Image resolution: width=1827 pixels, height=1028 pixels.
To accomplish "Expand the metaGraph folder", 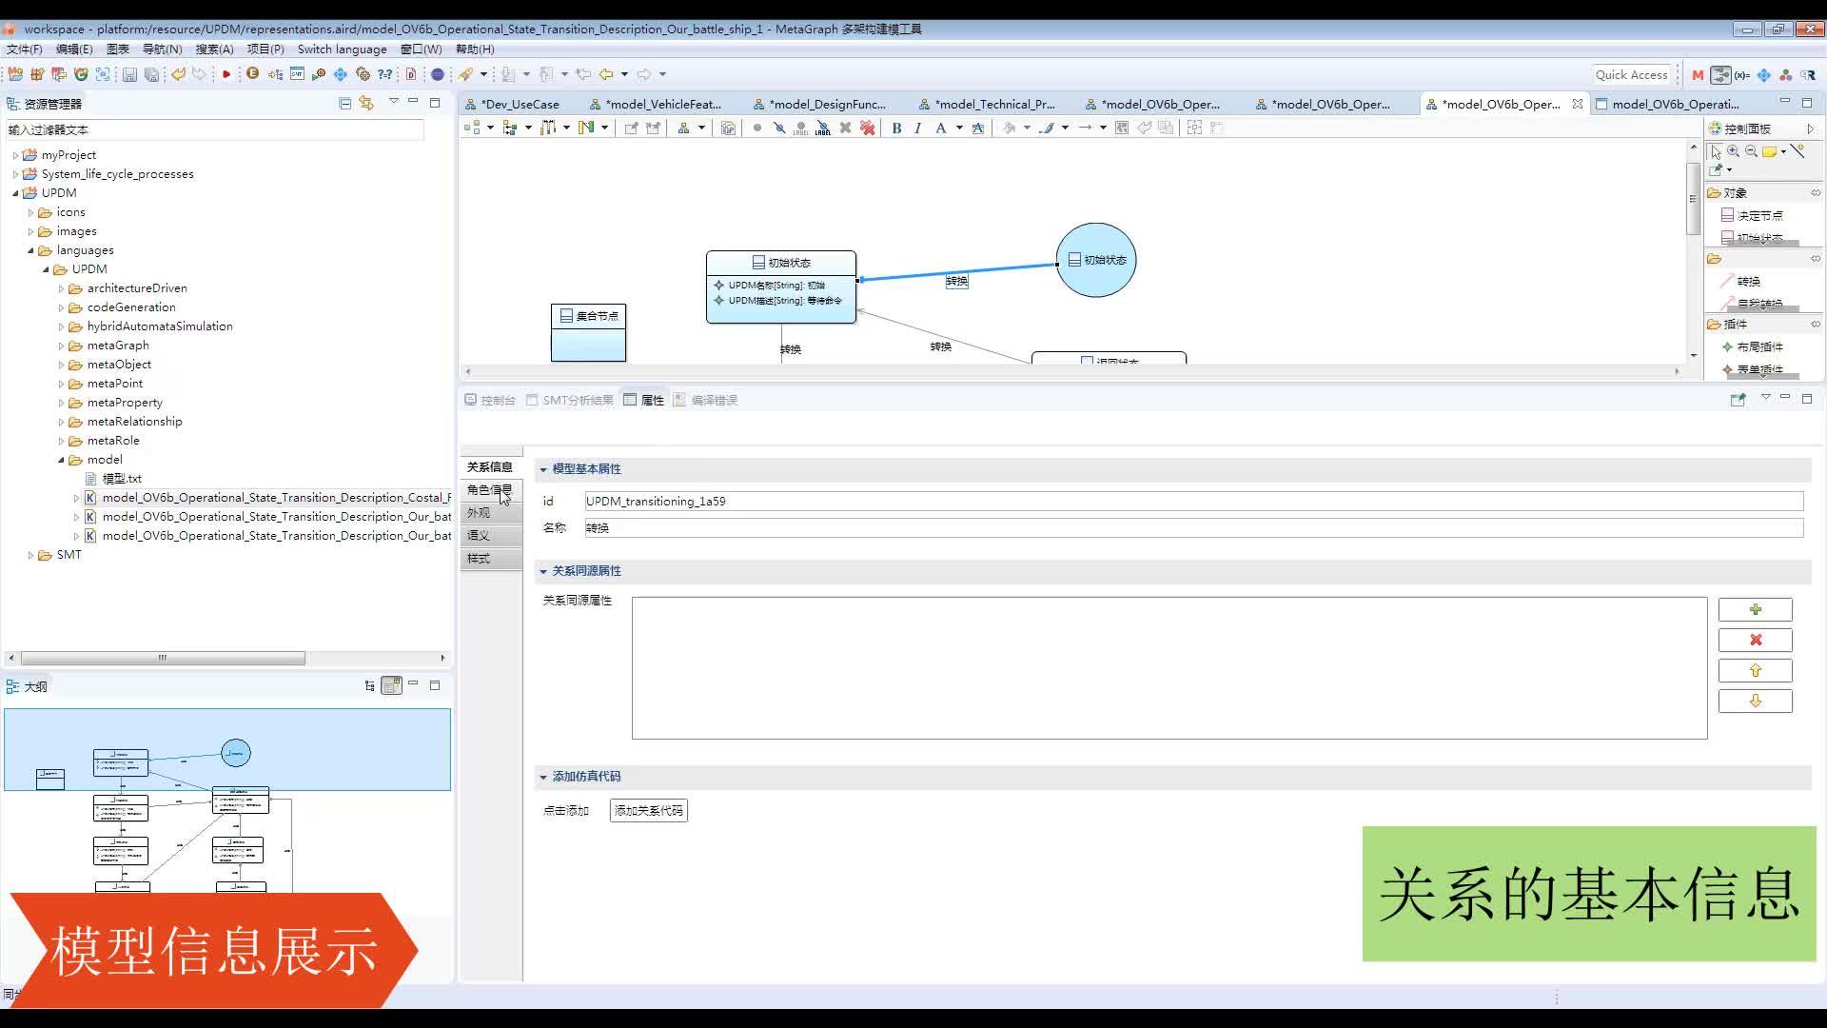I will pos(62,346).
